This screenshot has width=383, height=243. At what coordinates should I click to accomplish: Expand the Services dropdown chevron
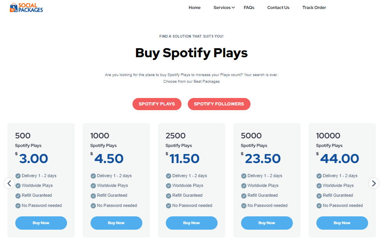[x=233, y=7]
